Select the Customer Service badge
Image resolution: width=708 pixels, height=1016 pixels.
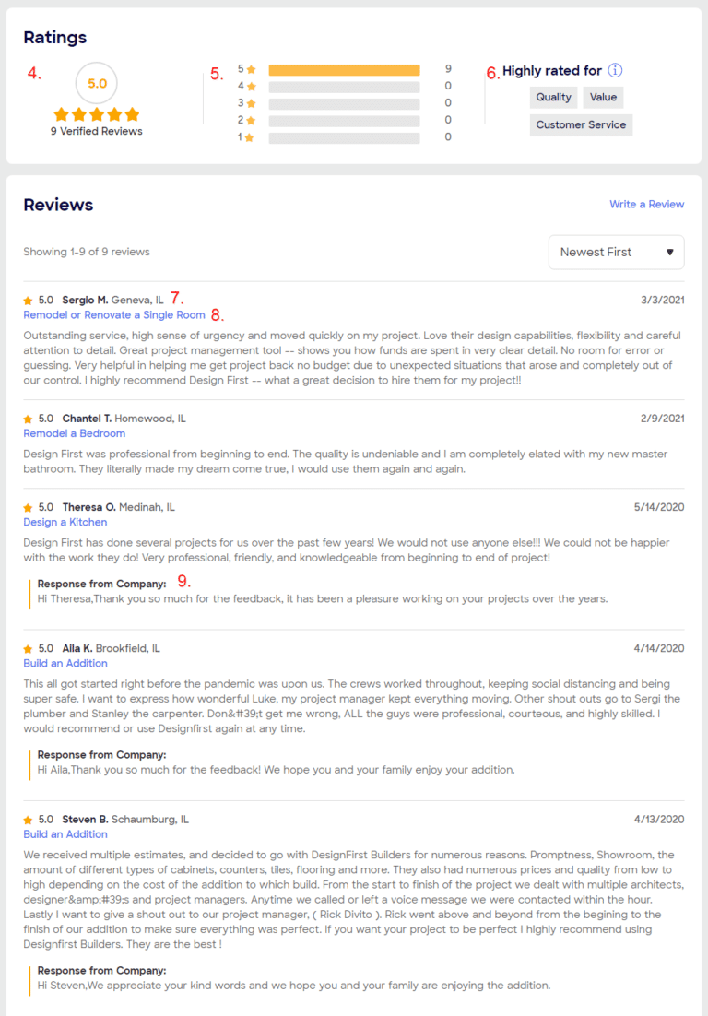click(581, 124)
